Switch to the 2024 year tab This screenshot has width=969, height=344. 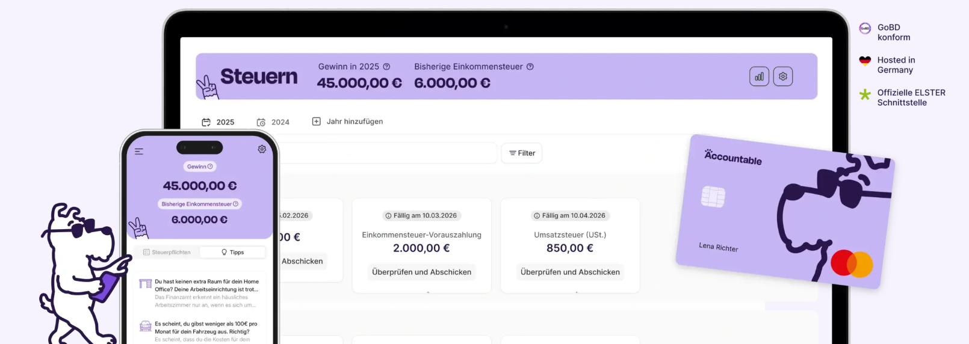click(273, 122)
